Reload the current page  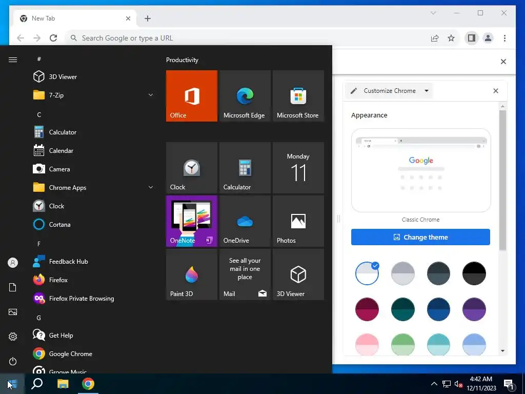point(53,38)
